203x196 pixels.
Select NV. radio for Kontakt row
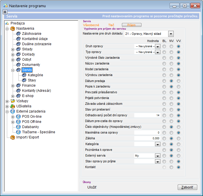pos(171,167)
